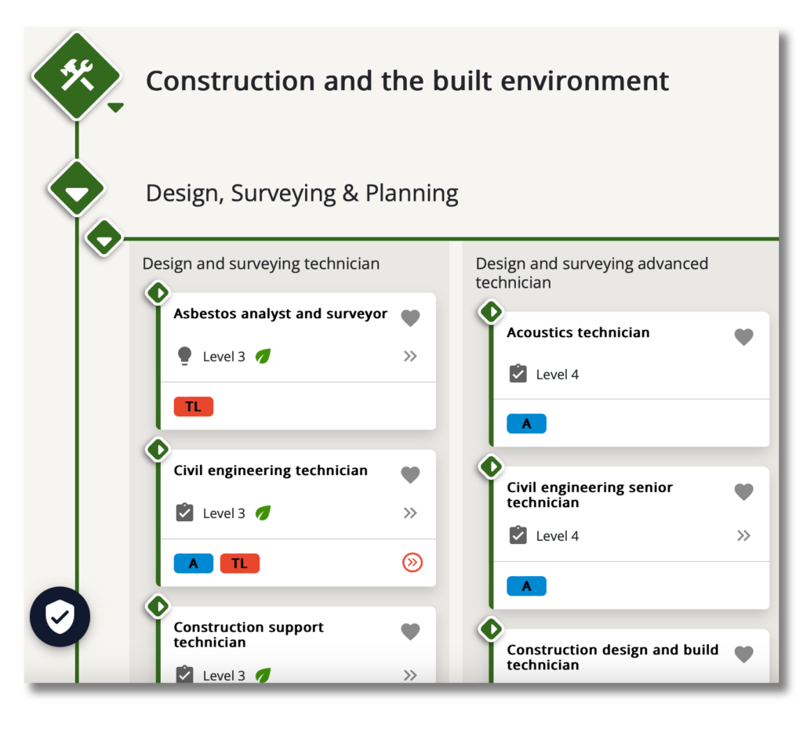Open details arrows on Civil engineering senior technician

pyautogui.click(x=743, y=536)
